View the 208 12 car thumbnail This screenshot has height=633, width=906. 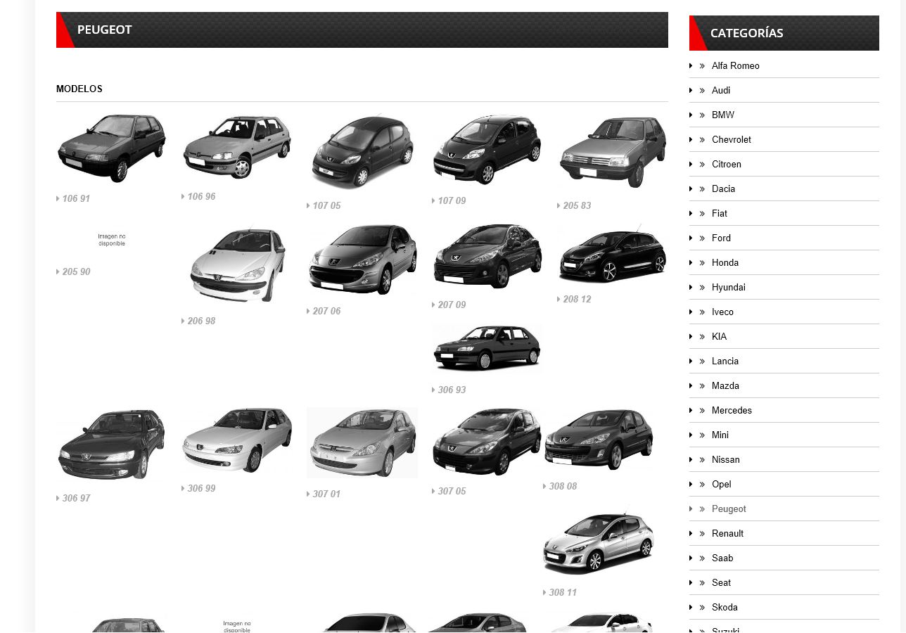[x=613, y=254]
